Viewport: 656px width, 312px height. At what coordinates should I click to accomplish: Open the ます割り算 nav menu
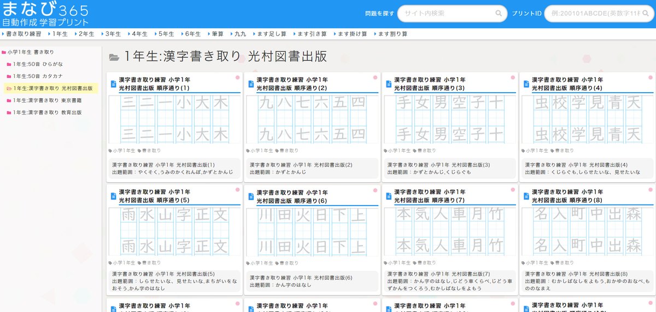tap(391, 34)
